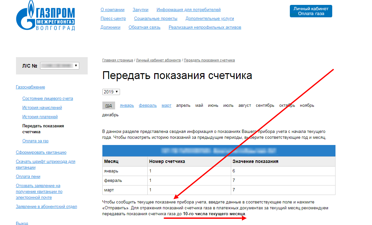Viewport: 372px width, 225px height.
Task: Click Передать показания счетчика breadcrumb link
Action: (209, 60)
